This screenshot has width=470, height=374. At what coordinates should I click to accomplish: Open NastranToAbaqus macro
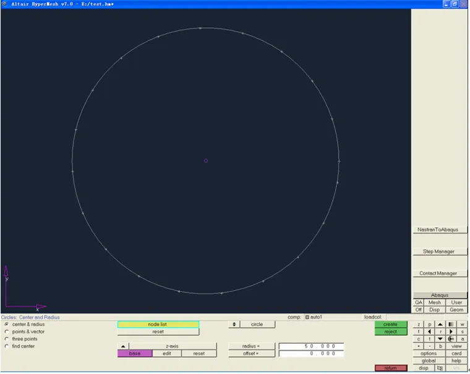point(440,230)
